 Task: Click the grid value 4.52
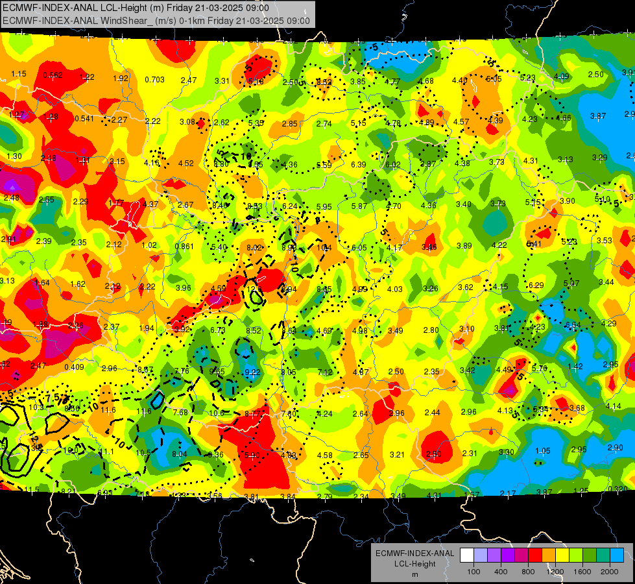coord(186,164)
